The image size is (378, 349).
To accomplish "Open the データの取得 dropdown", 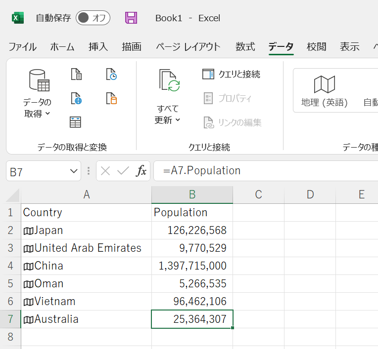I will point(38,94).
